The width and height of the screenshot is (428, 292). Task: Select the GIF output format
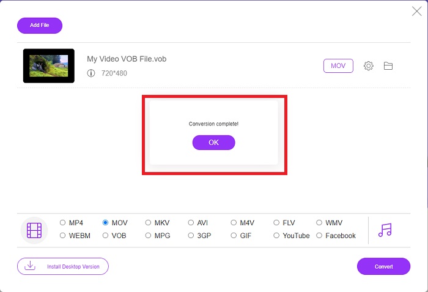coord(234,236)
